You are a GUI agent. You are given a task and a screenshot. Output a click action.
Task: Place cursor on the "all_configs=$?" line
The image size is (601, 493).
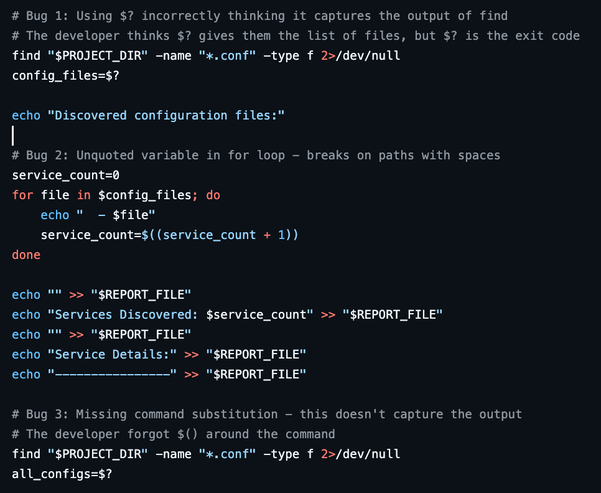click(62, 474)
